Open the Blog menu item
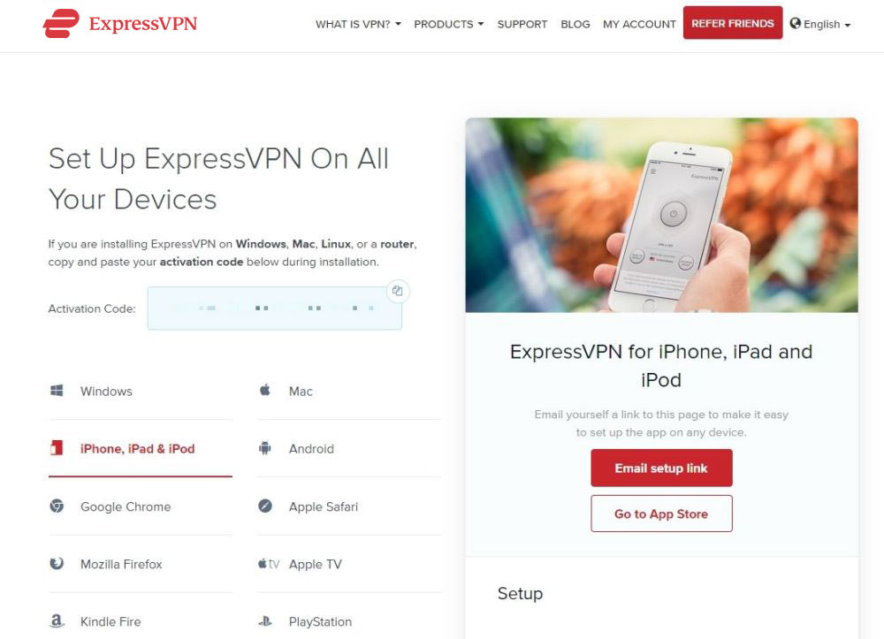The height and width of the screenshot is (639, 884). pos(575,24)
